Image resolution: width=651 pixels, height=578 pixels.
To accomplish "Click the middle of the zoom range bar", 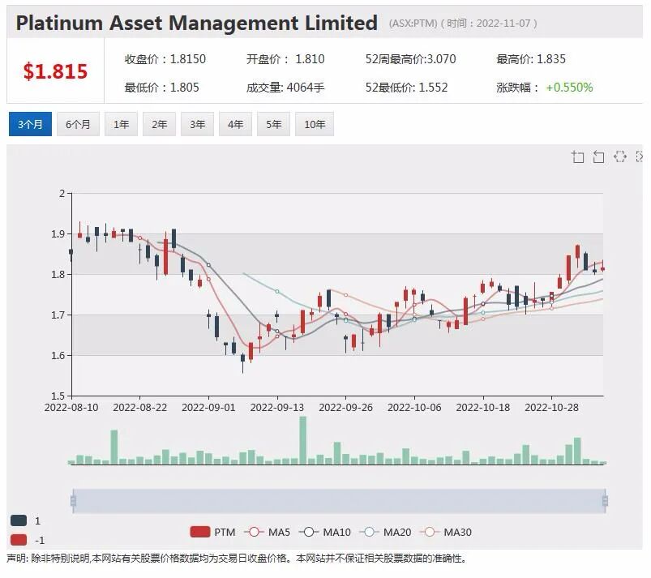I will [339, 501].
